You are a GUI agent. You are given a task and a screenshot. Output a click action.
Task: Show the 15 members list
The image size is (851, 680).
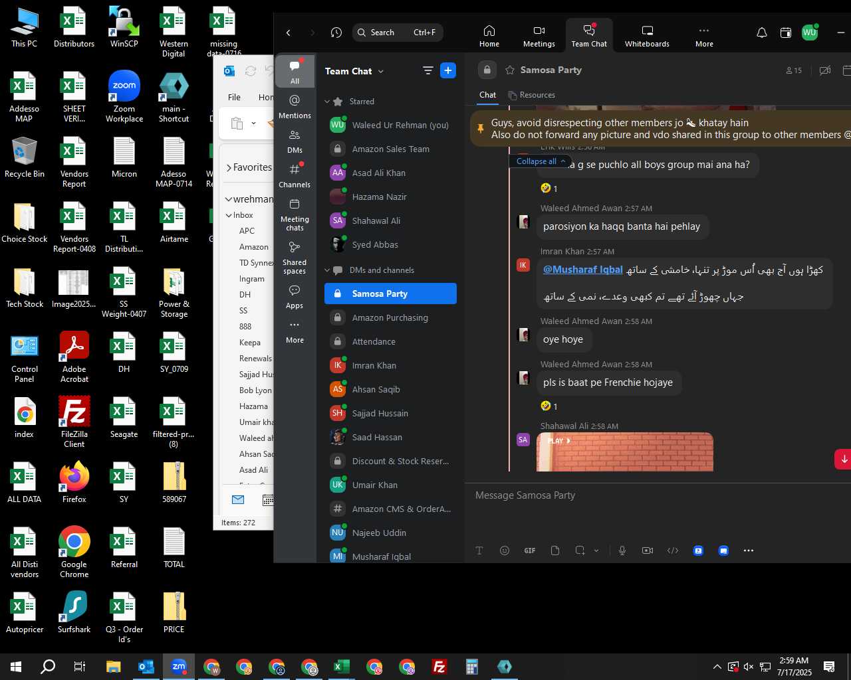(x=794, y=70)
